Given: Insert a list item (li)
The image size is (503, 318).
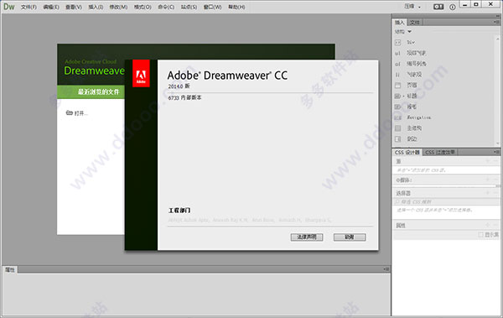Looking at the screenshot, I should 409,75.
